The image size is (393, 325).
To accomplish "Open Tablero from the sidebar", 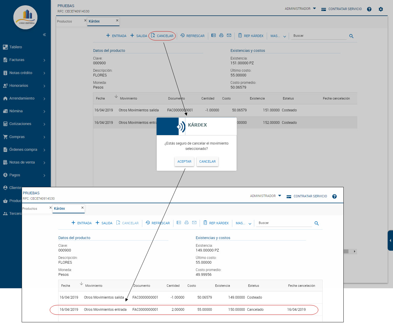I will [x=15, y=47].
